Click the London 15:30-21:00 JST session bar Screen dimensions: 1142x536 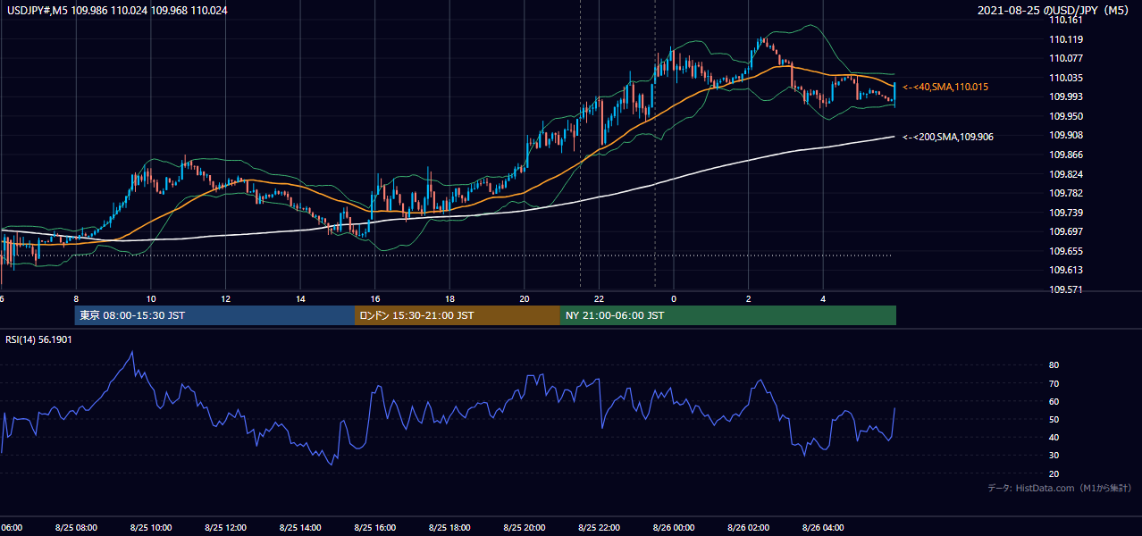click(x=458, y=315)
